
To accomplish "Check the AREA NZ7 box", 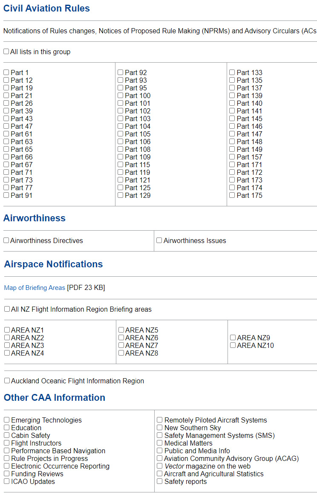I will point(121,345).
